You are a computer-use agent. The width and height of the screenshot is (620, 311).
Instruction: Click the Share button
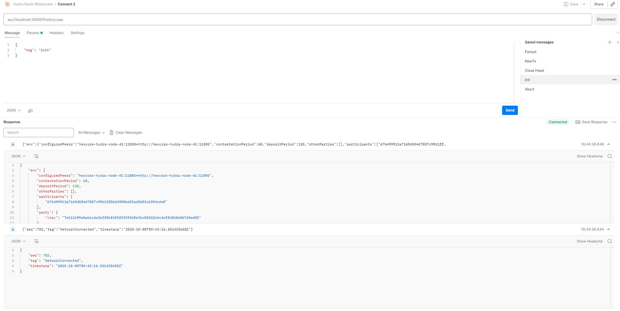[x=599, y=4]
